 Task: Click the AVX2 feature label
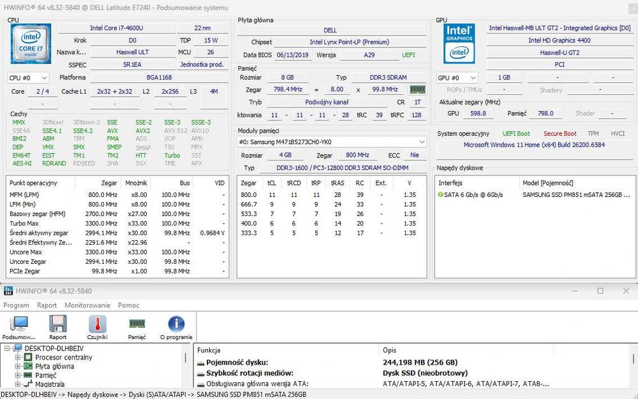(143, 131)
